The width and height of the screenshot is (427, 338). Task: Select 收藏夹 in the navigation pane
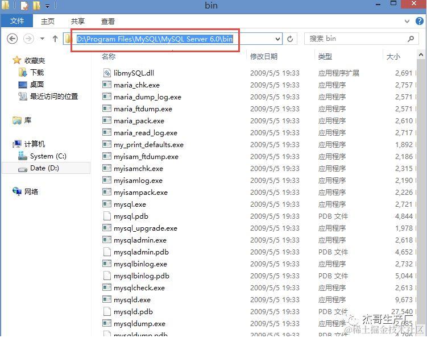[34, 60]
